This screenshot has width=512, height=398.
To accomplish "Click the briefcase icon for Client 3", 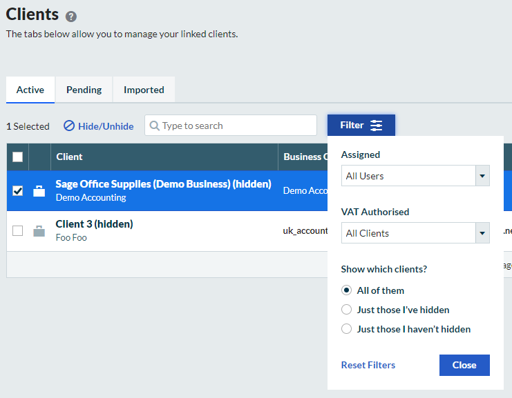I will [39, 231].
